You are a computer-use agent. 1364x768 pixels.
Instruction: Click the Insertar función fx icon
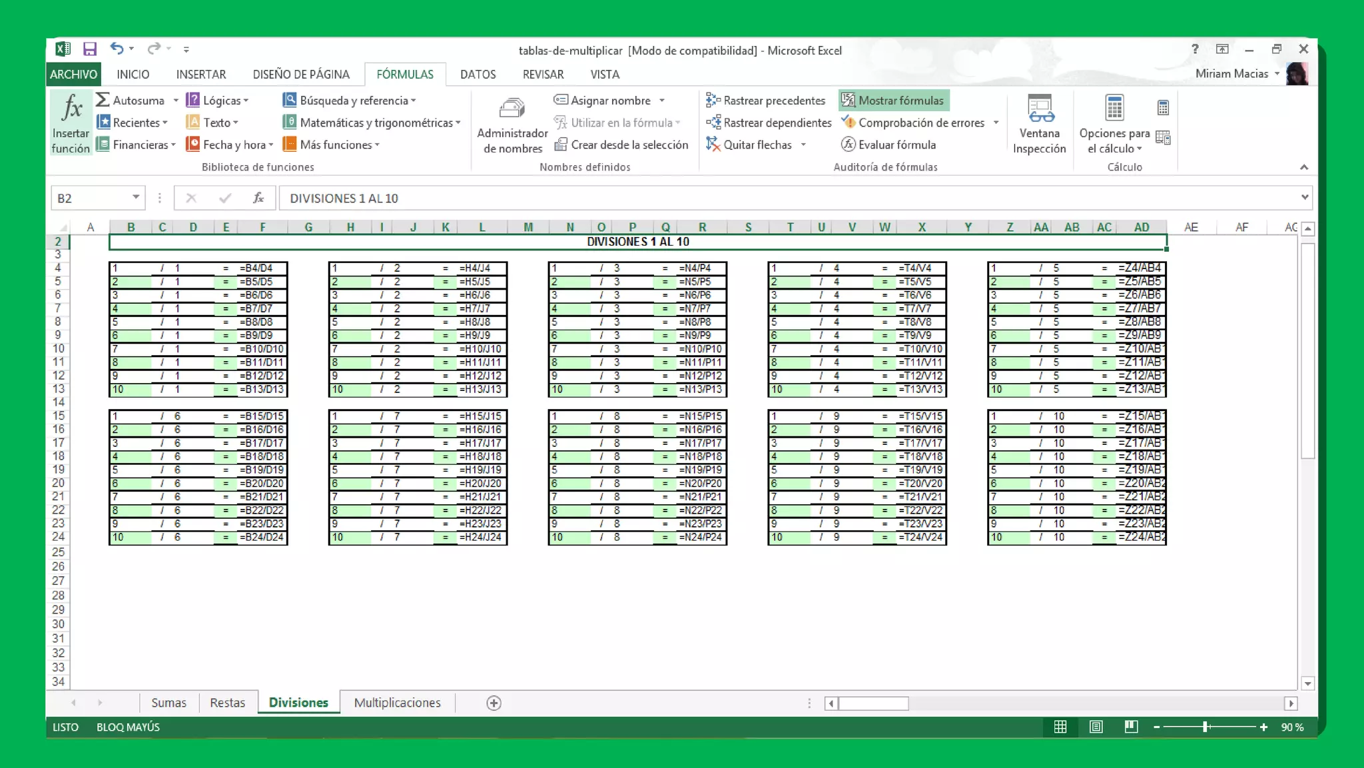tap(71, 108)
